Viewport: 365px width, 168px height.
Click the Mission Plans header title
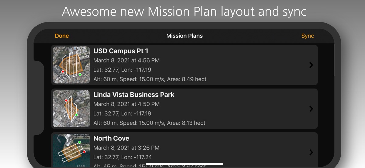coord(184,36)
